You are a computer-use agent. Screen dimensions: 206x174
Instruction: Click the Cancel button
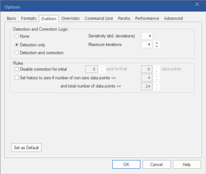coord(157,164)
